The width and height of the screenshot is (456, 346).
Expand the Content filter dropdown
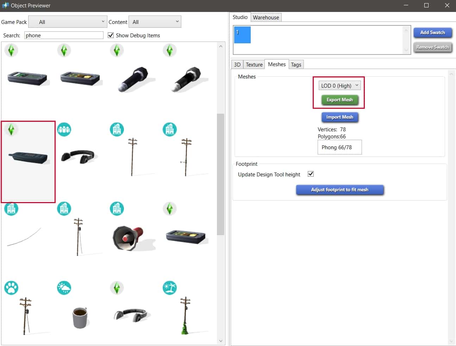[x=155, y=22]
